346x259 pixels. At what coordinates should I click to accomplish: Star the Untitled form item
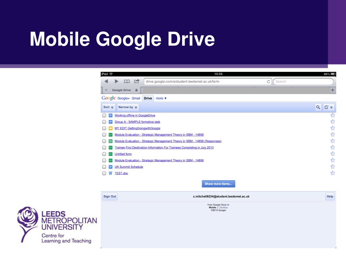332,153
